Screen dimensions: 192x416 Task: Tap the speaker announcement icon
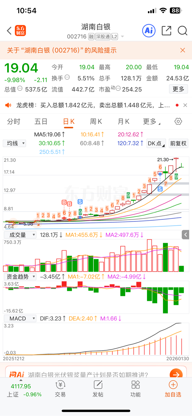tap(8, 105)
